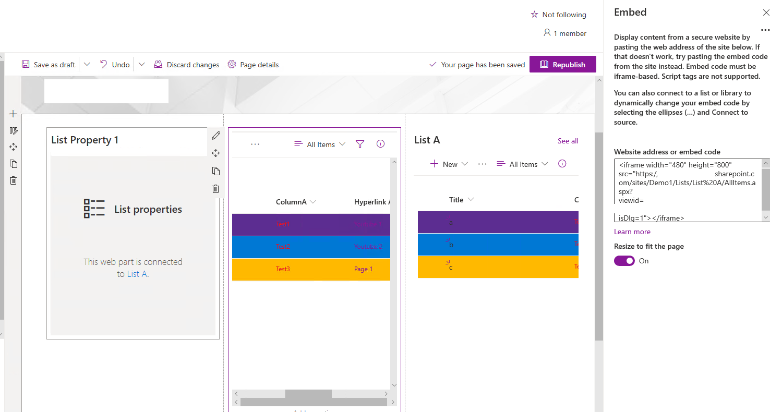Click the Test3 cell

283,269
